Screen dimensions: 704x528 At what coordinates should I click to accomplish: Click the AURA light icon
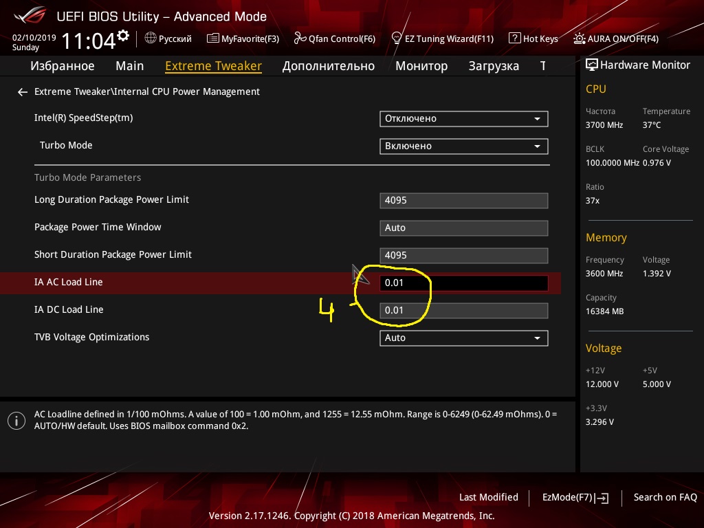[579, 38]
